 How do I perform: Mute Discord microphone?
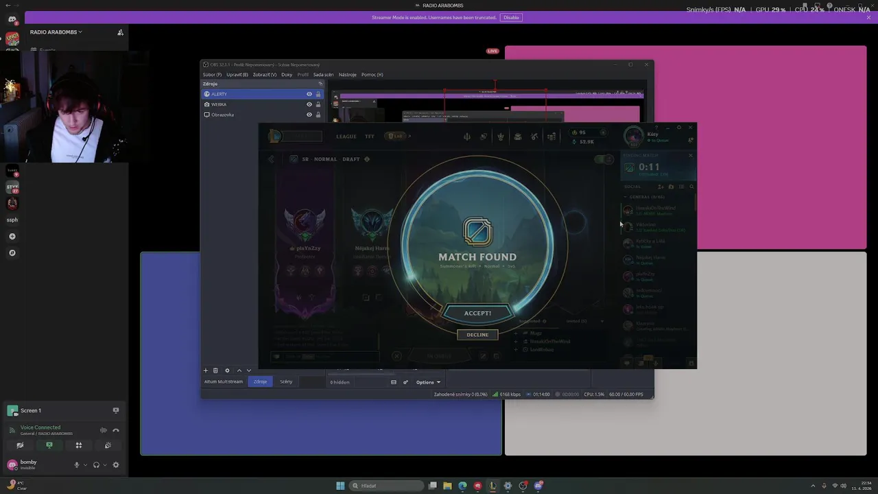click(x=77, y=464)
